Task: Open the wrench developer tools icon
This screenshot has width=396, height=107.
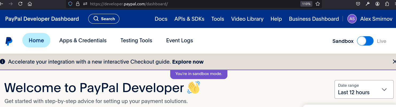Action: click(x=368, y=4)
